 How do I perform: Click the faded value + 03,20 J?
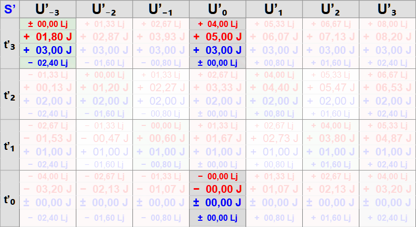387,189
